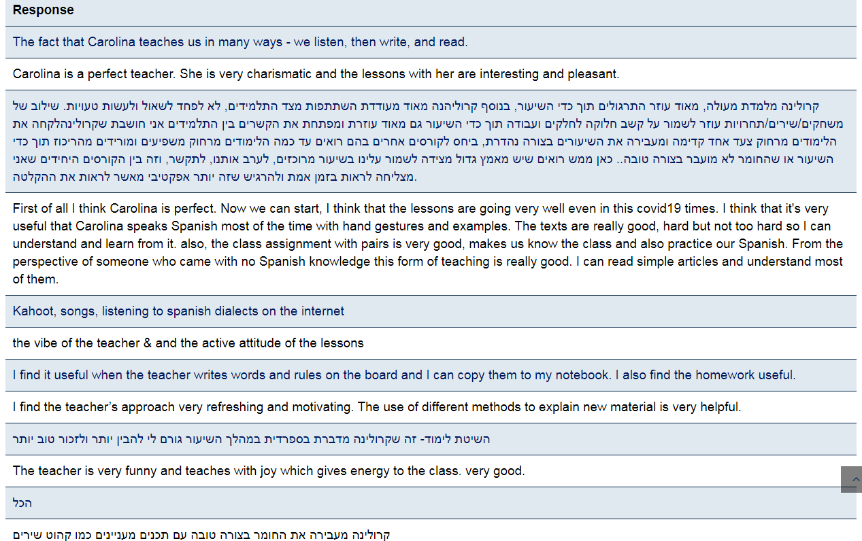Click the response about copying rules to notebook
This screenshot has width=862, height=541.
[431, 375]
